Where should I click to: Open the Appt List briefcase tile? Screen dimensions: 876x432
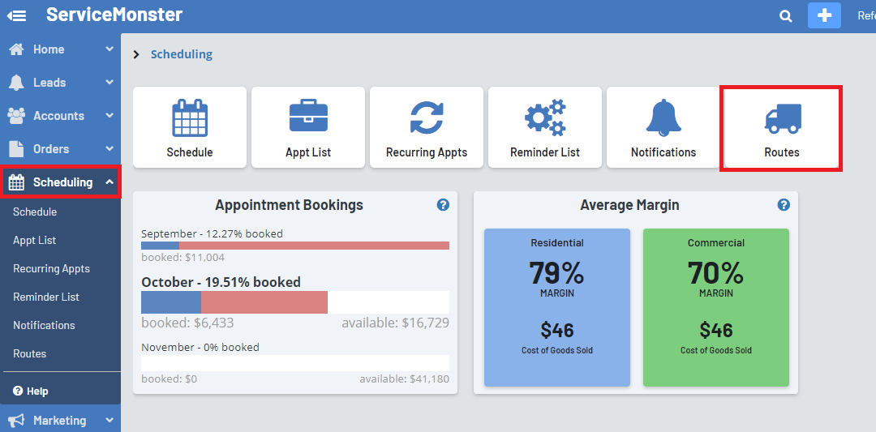point(308,127)
